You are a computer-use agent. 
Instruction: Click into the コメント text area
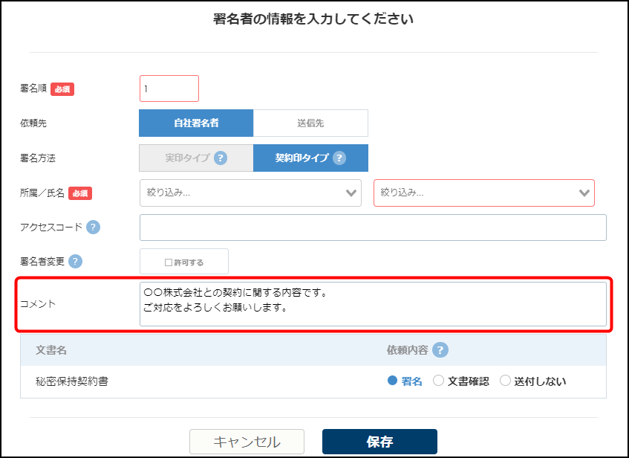point(373,304)
